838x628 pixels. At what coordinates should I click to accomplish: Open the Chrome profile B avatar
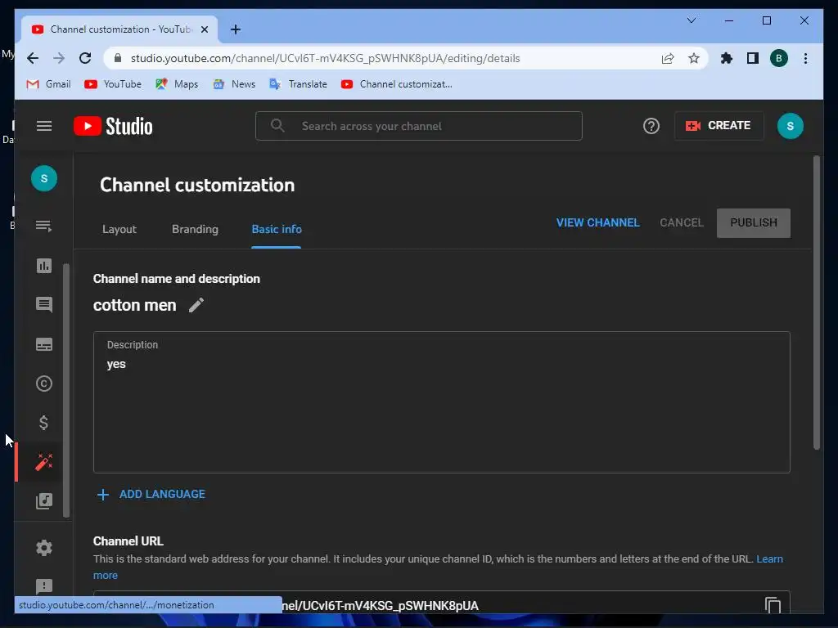779,58
